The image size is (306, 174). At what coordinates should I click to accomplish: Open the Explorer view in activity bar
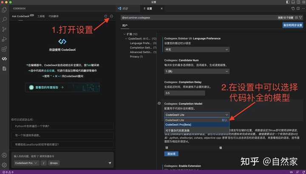coord(4,9)
